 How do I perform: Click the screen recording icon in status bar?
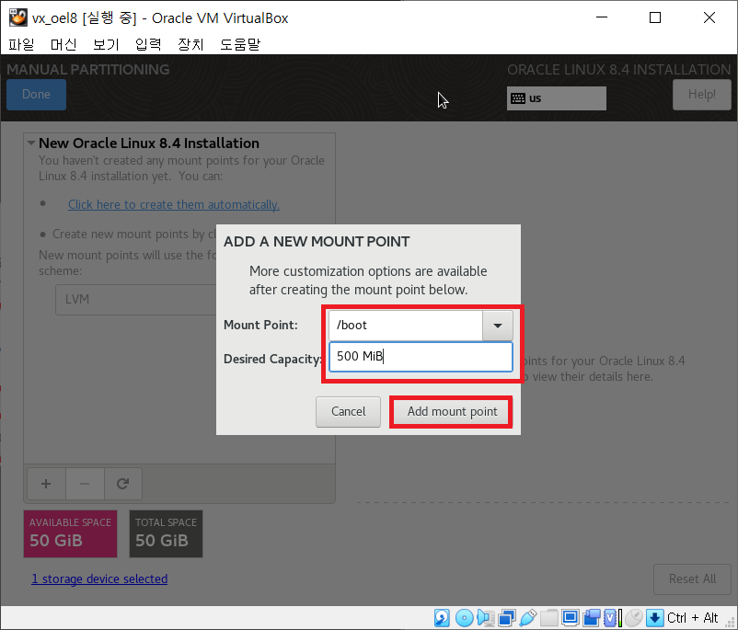coord(592,618)
